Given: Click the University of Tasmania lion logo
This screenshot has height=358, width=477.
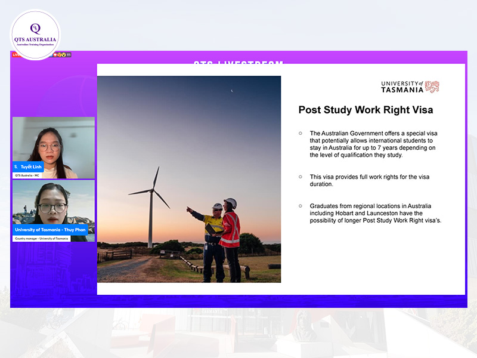Looking at the screenshot, I should pyautogui.click(x=432, y=87).
